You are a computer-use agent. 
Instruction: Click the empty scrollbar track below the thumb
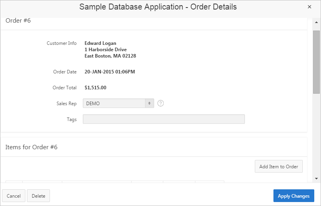pos(316,135)
